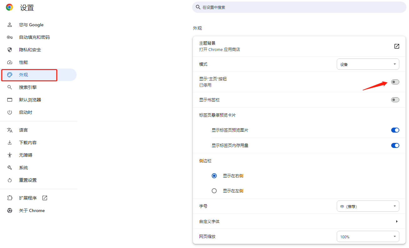Enable the 显示"主页"按钮 toggle
The image size is (409, 248).
[395, 82]
